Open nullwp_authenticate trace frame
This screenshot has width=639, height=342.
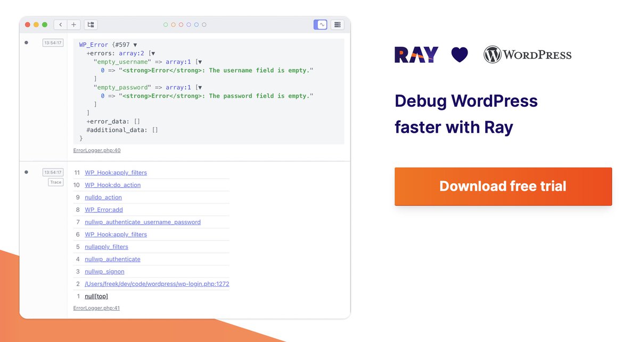(x=112, y=259)
